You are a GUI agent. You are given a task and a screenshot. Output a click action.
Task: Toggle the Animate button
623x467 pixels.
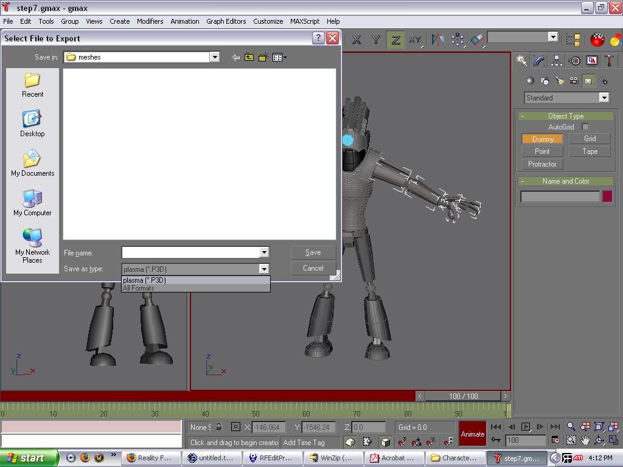tap(472, 434)
